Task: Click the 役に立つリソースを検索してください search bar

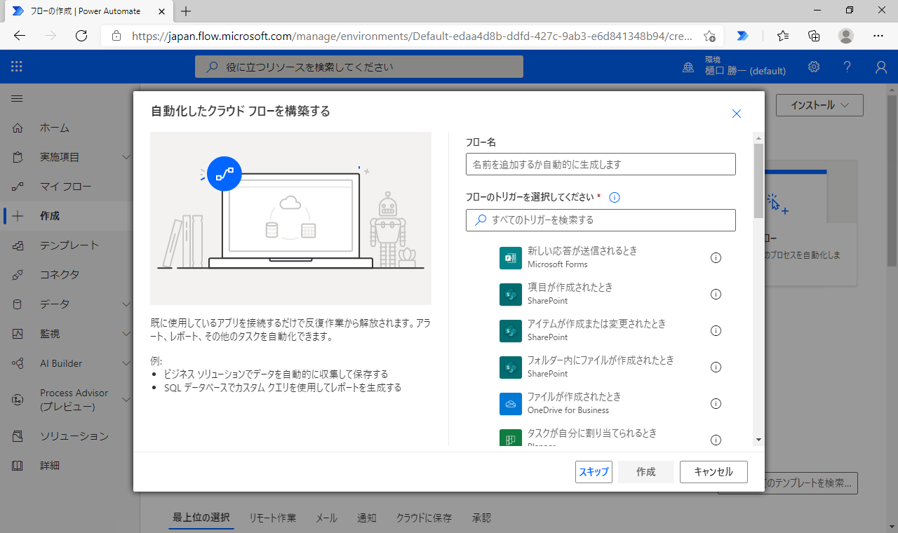Action: (x=359, y=67)
